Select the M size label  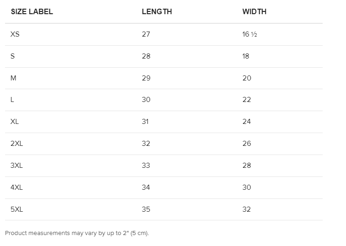click(x=13, y=78)
